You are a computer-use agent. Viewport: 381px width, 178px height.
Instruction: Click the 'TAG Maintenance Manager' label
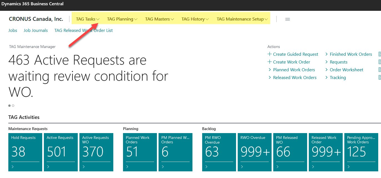pos(32,47)
